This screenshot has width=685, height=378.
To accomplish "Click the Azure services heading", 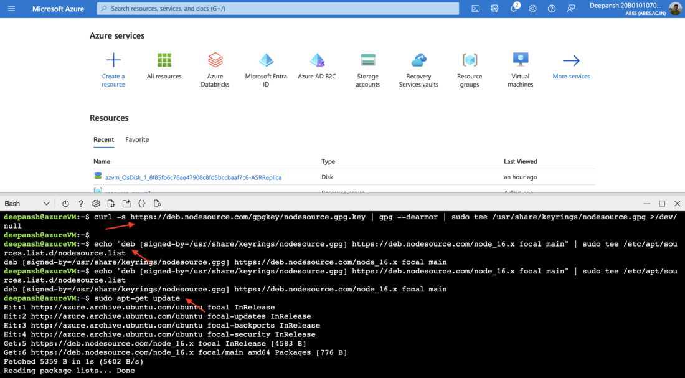I will (117, 36).
